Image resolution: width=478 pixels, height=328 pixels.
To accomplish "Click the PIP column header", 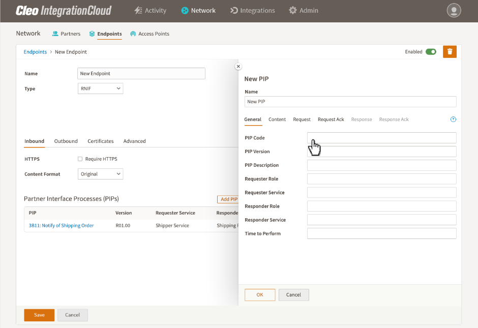I will pos(33,213).
